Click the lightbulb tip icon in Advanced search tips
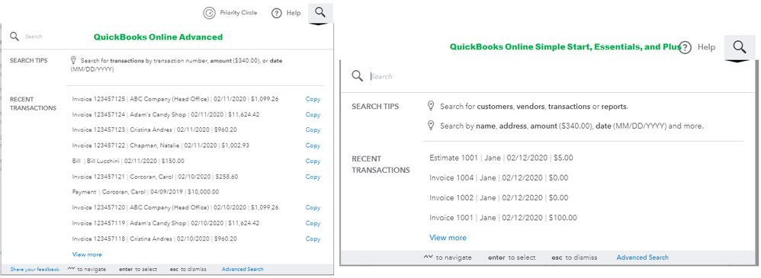This screenshot has height=278, width=761. 74,60
